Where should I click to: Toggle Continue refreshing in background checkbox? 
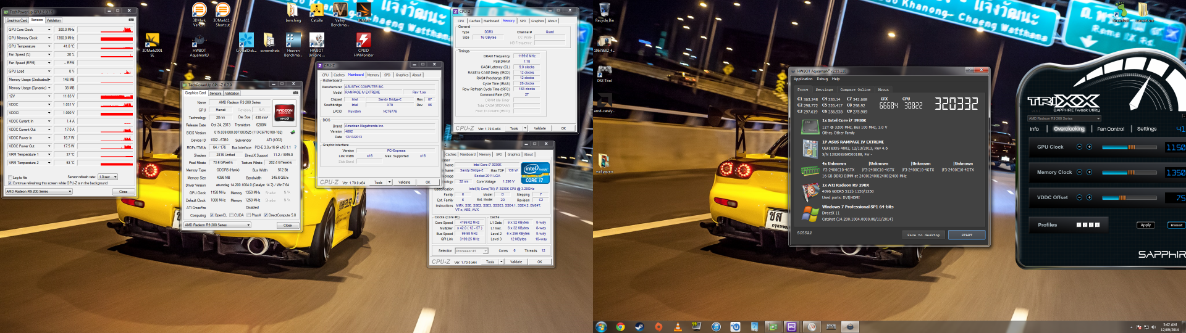click(10, 183)
